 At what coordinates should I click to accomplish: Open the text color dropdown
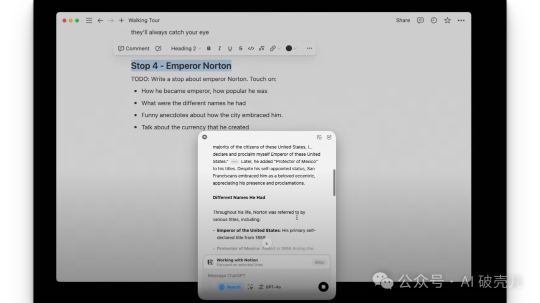click(x=291, y=48)
